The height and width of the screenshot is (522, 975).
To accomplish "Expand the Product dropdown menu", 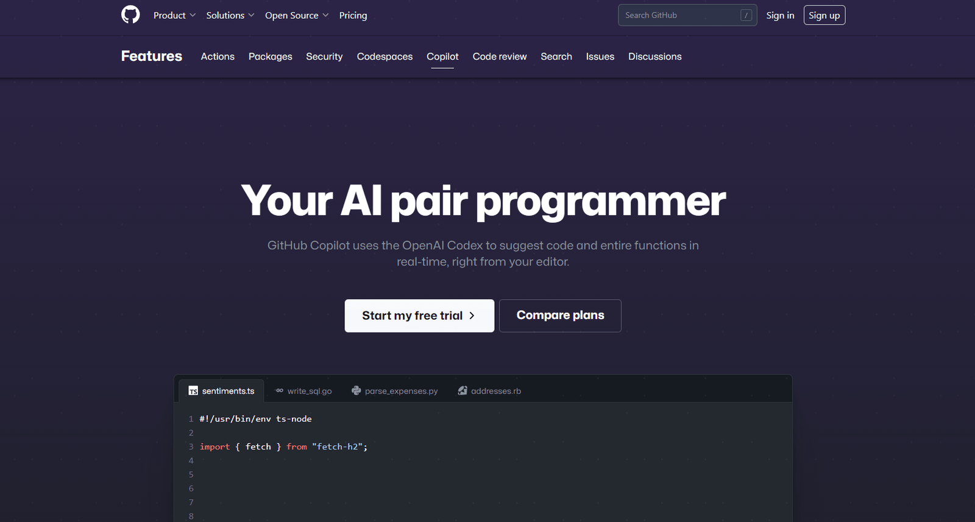I will click(174, 15).
